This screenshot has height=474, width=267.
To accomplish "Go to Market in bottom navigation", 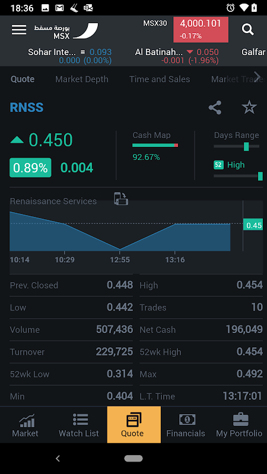I will 25,425.
